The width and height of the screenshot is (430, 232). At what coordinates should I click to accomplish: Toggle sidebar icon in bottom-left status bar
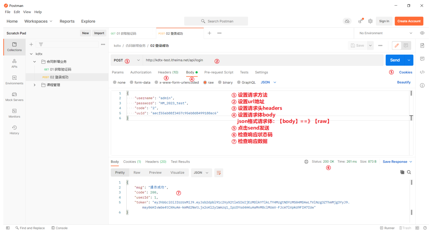8,228
